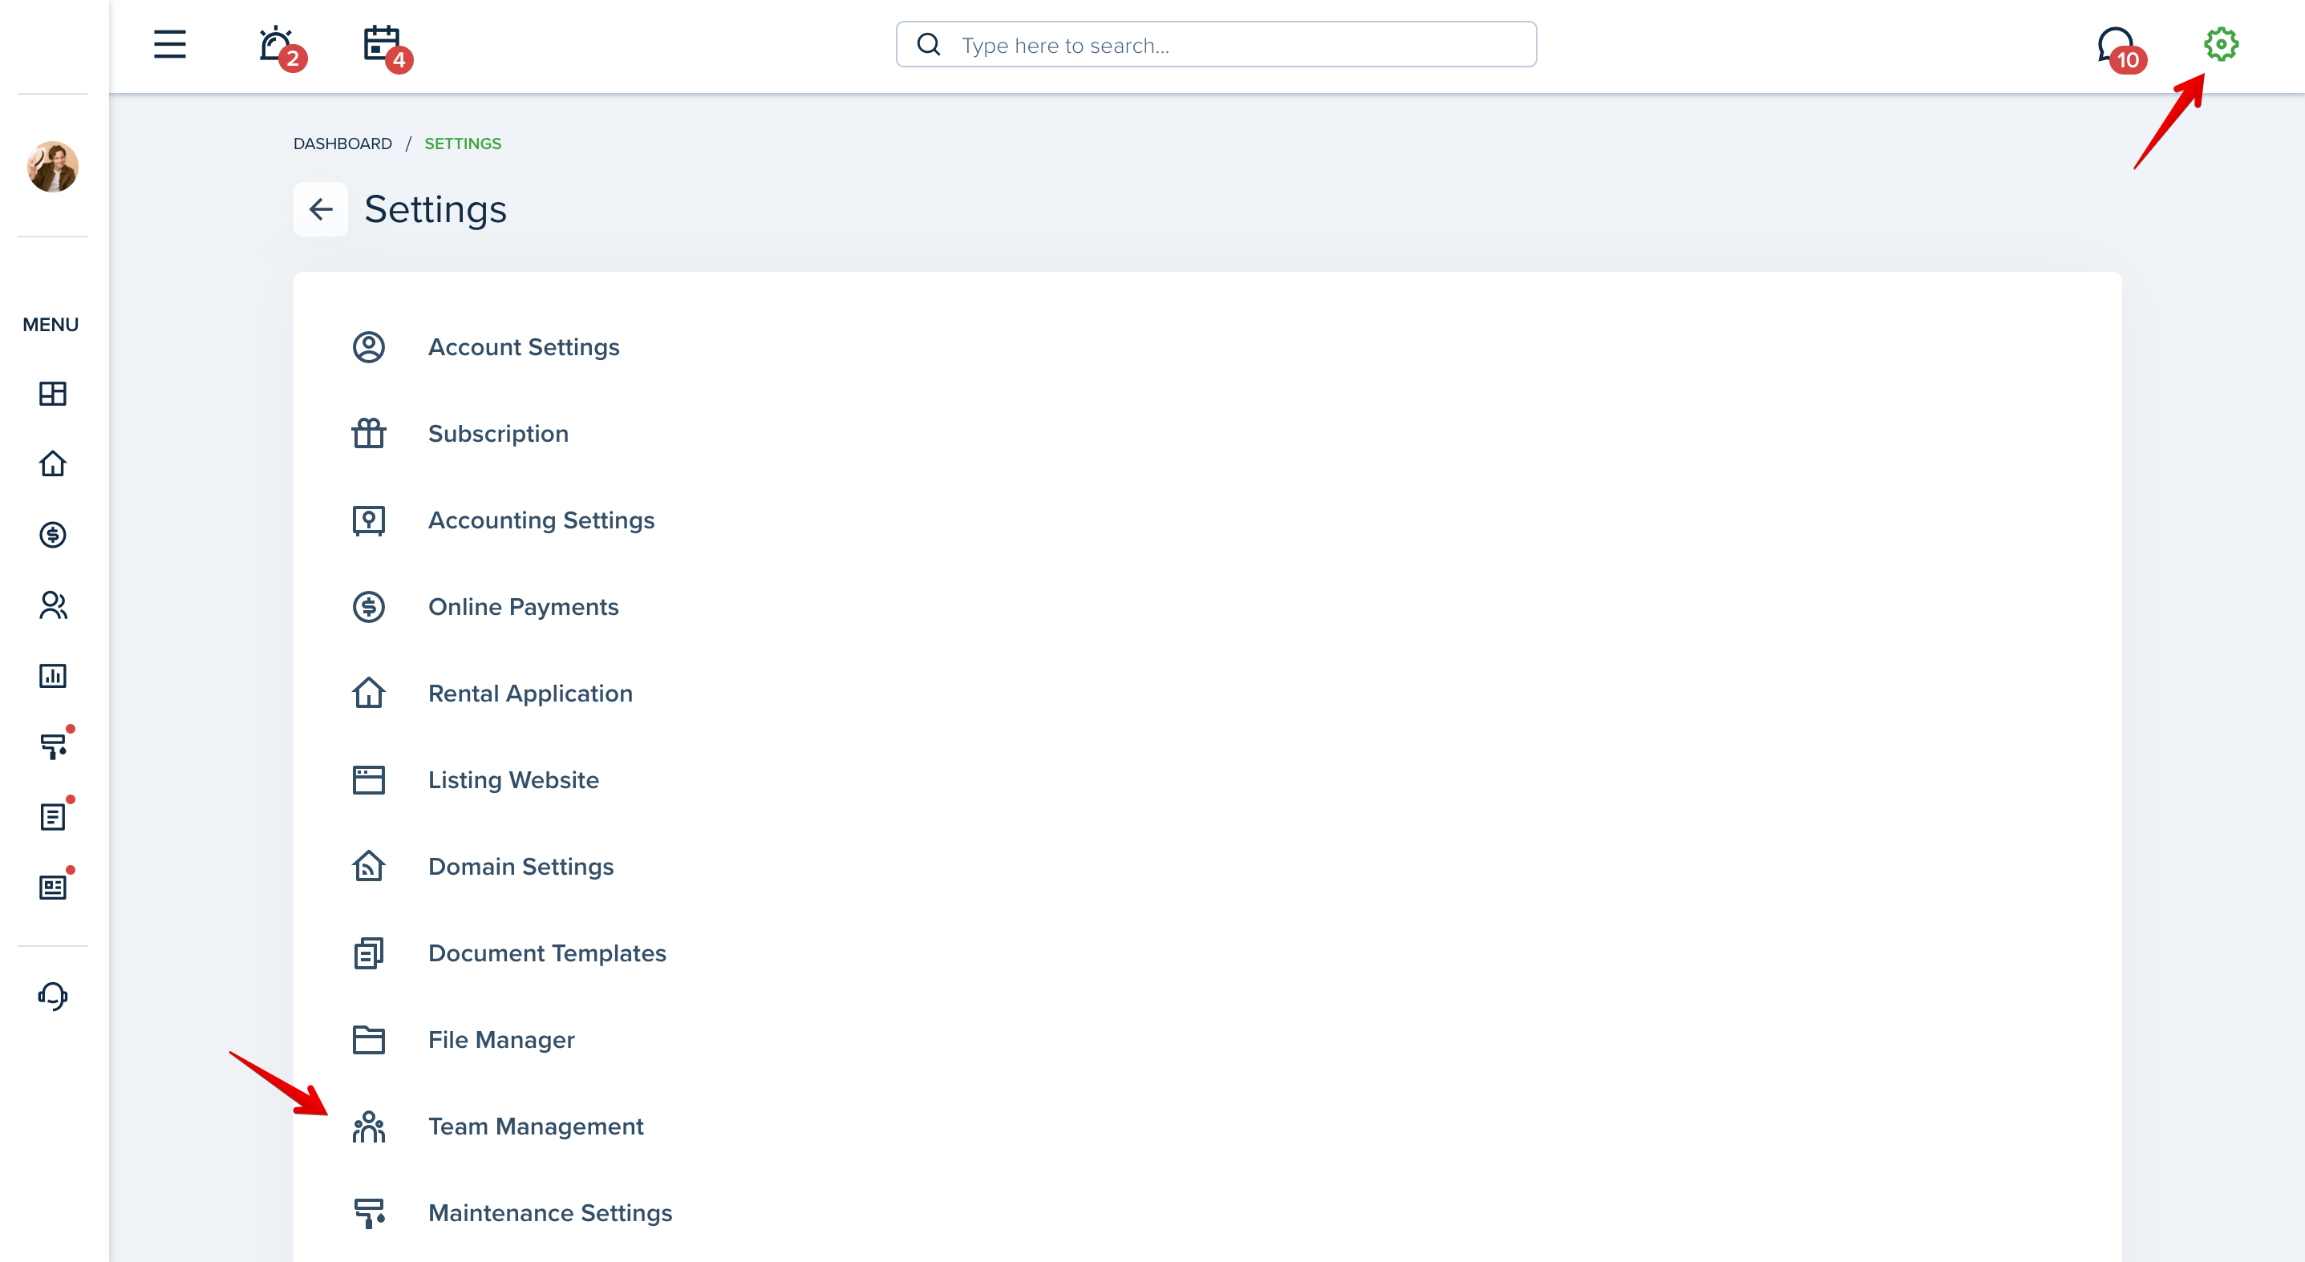This screenshot has height=1262, width=2305.
Task: Open accounting dollar icon in sidebar
Action: pos(53,535)
